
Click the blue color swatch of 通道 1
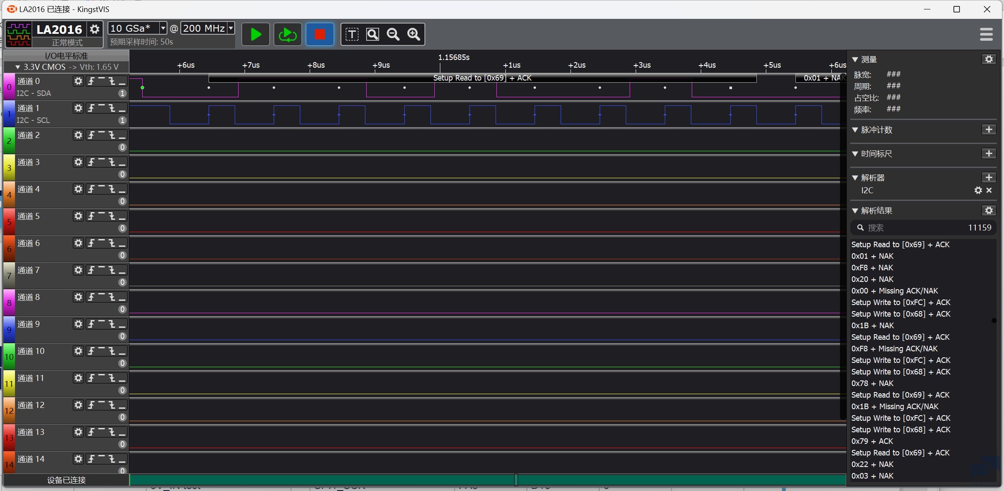pos(9,114)
